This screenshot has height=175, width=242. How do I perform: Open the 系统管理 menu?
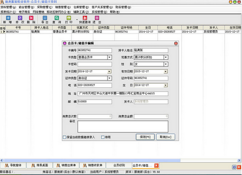tap(99, 12)
